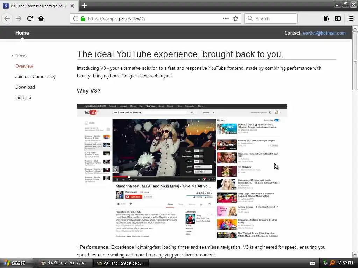
Task: Toggle the sidebar view icon
Action: pyautogui.click(x=338, y=18)
